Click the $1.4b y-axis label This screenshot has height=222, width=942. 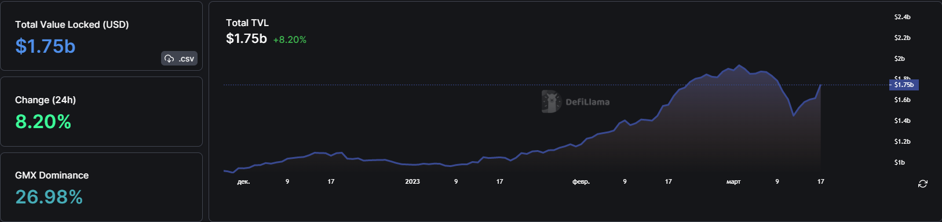(x=902, y=121)
